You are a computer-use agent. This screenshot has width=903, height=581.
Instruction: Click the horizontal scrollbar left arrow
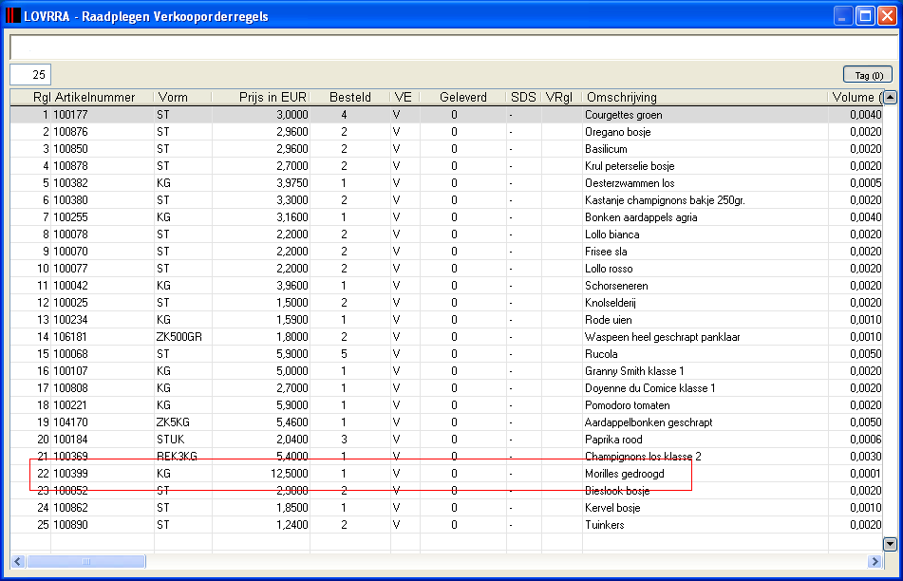18,561
